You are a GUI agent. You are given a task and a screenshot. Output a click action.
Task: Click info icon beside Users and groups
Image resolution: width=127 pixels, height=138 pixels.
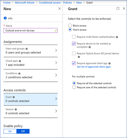[x=27, y=49]
